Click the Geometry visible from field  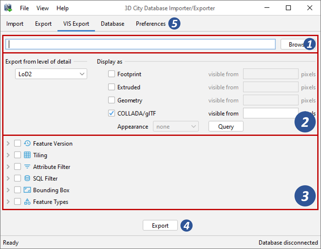[271, 100]
